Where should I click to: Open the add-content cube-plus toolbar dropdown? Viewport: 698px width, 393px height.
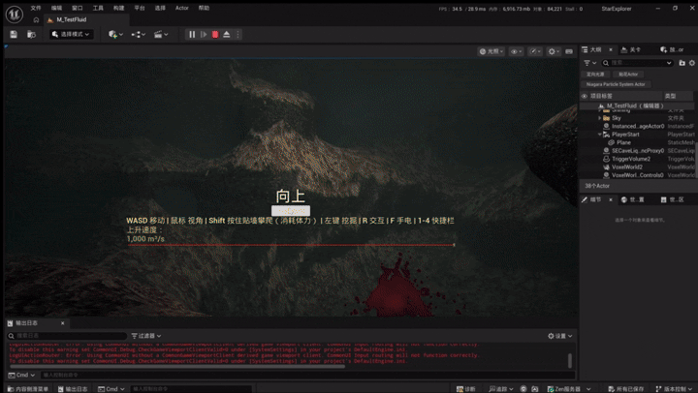[x=115, y=34]
